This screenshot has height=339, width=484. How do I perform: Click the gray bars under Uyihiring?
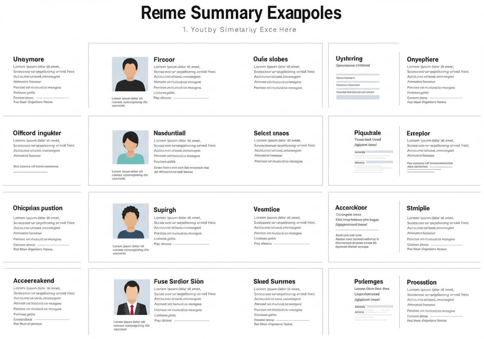tap(358, 86)
